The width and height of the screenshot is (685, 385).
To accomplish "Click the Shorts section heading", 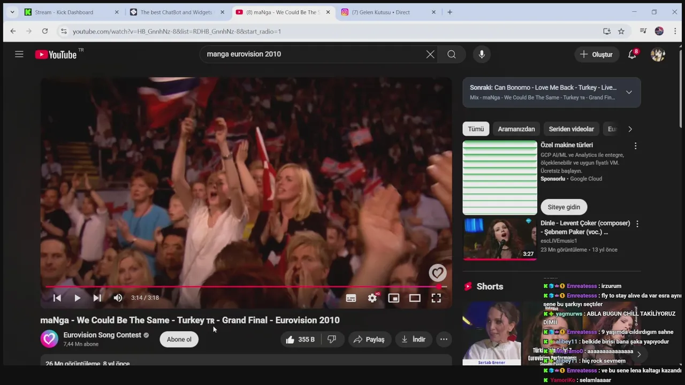I will click(490, 287).
